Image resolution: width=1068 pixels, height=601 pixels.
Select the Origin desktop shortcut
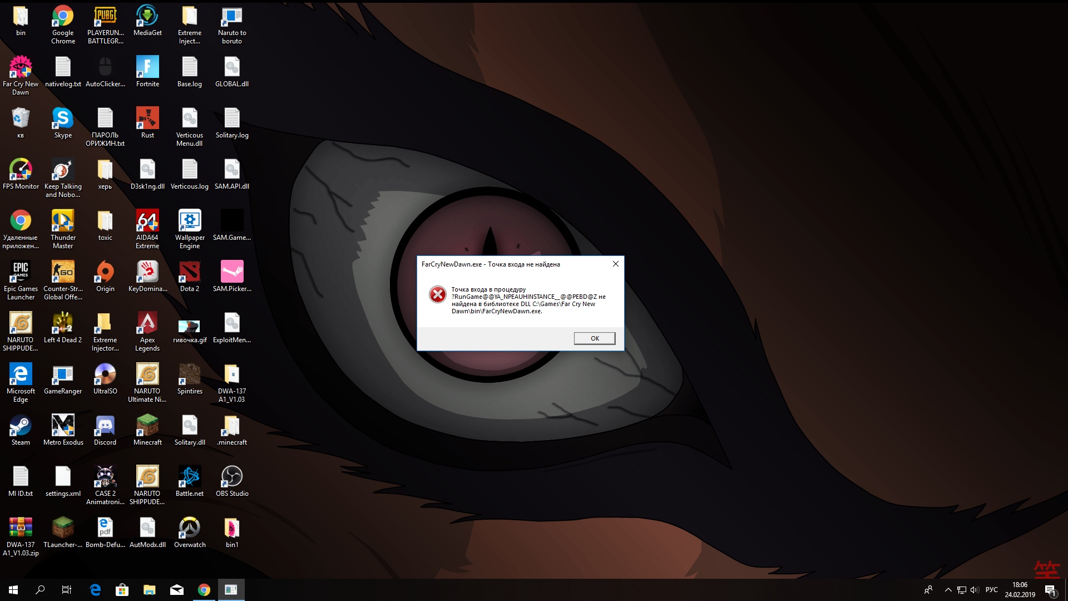[105, 273]
